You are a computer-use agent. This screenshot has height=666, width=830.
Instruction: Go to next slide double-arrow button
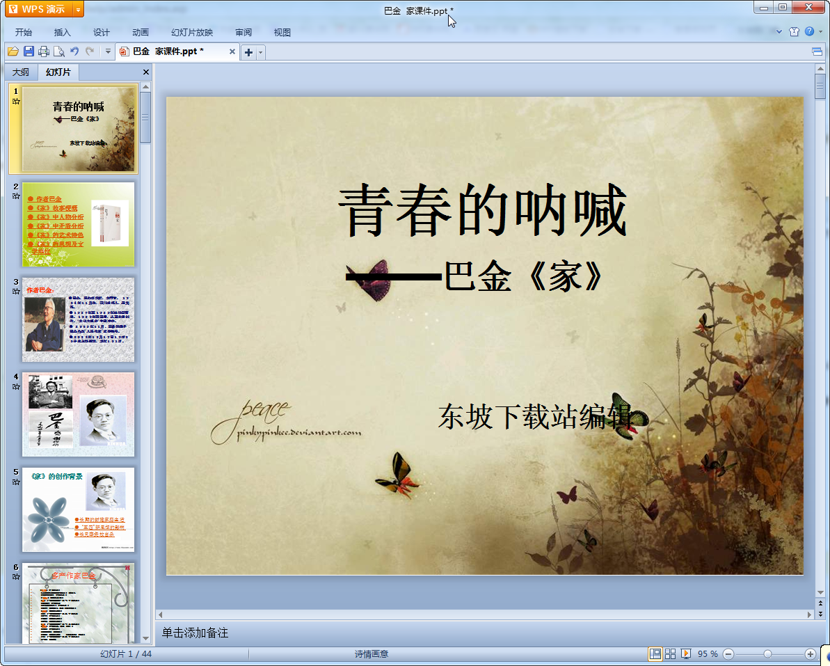click(x=820, y=614)
